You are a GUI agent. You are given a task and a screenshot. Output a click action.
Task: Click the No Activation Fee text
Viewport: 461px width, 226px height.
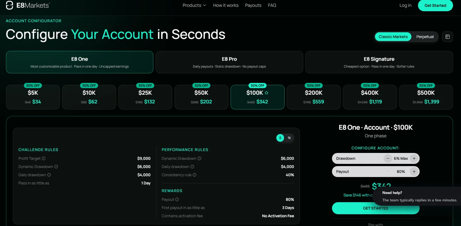pyautogui.click(x=278, y=216)
